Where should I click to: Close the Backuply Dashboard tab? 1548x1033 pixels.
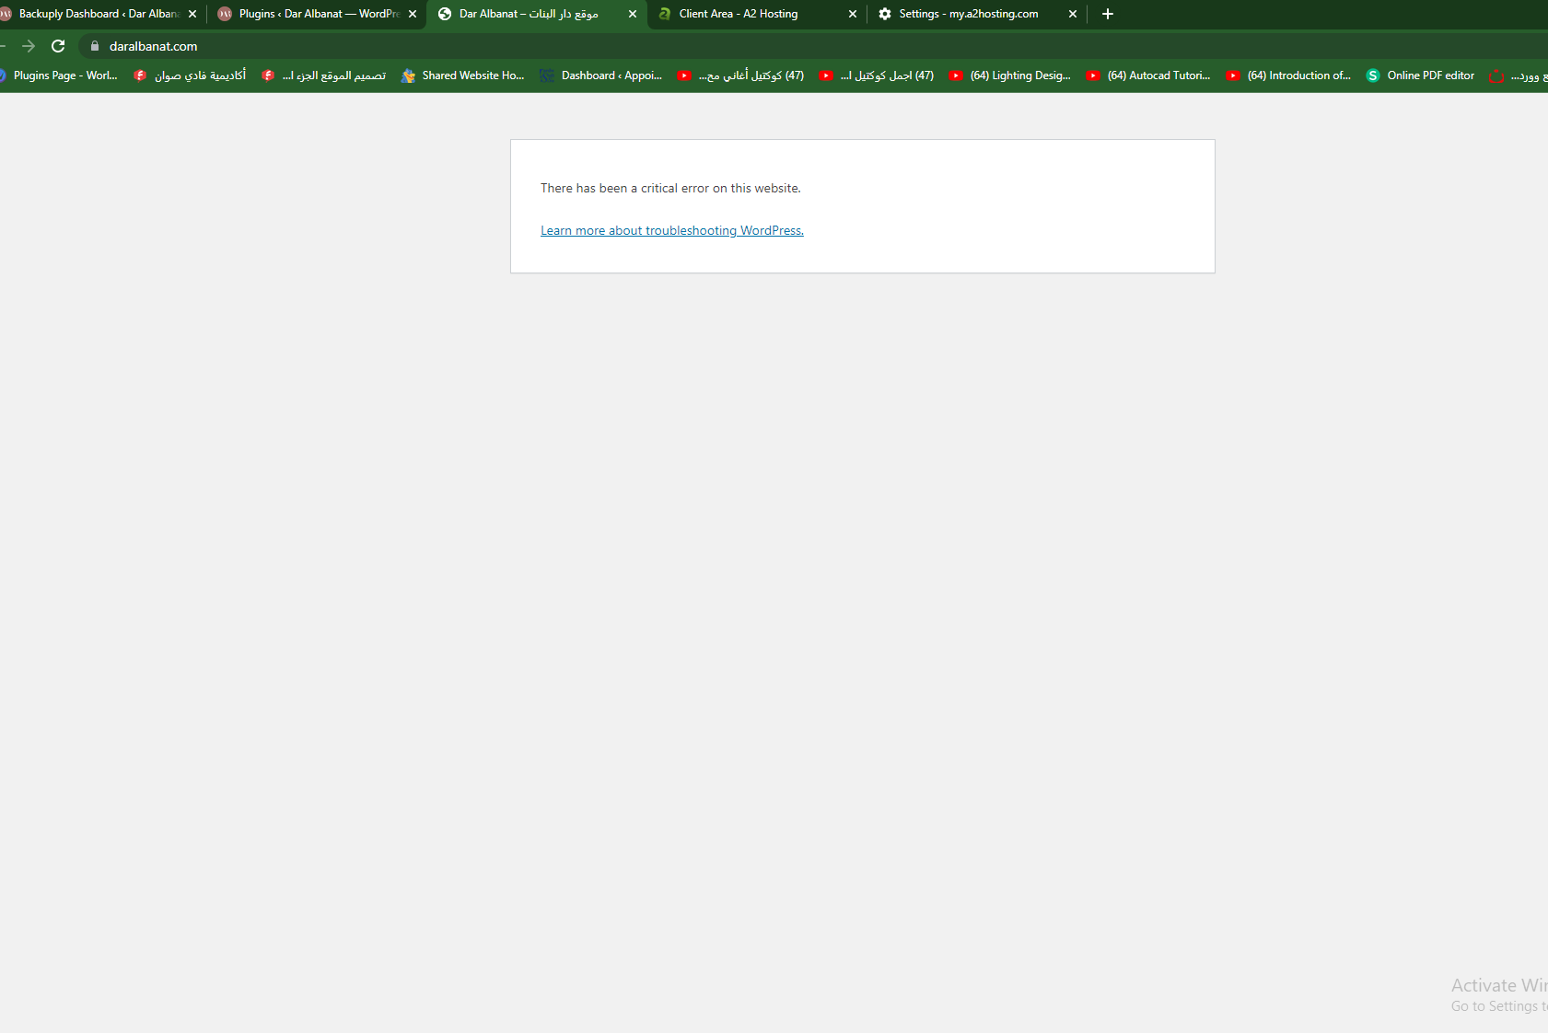tap(192, 14)
